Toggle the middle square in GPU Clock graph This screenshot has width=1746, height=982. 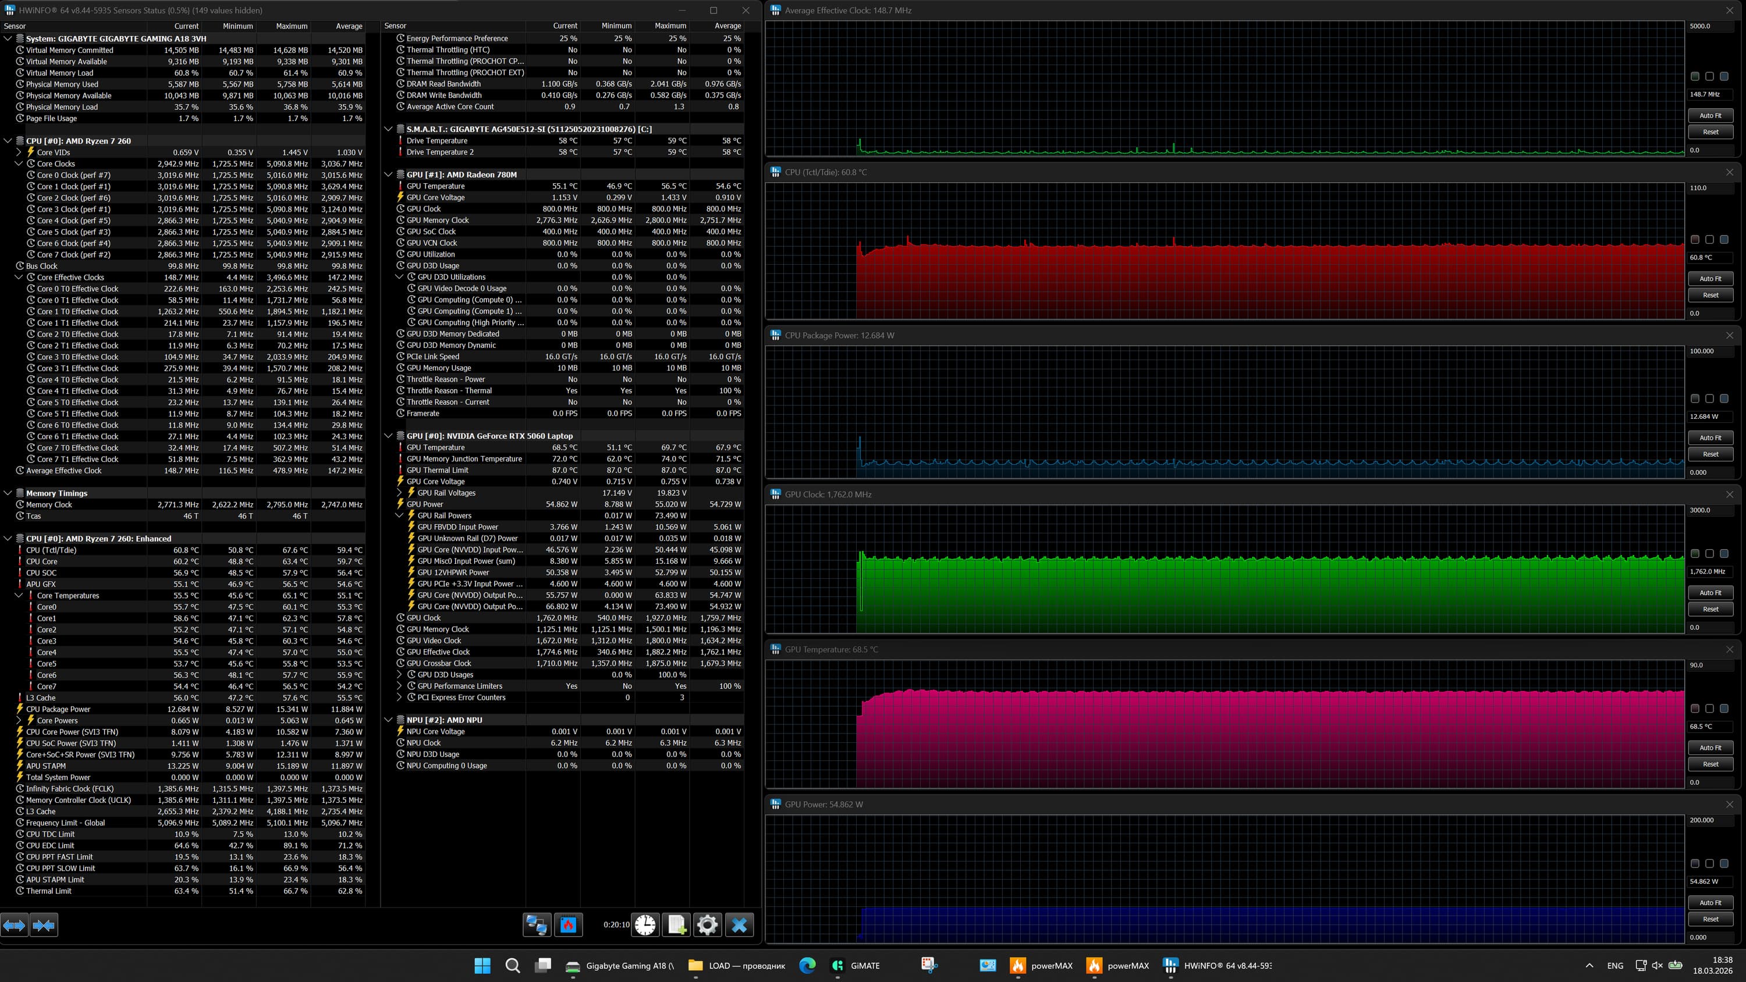point(1709,554)
